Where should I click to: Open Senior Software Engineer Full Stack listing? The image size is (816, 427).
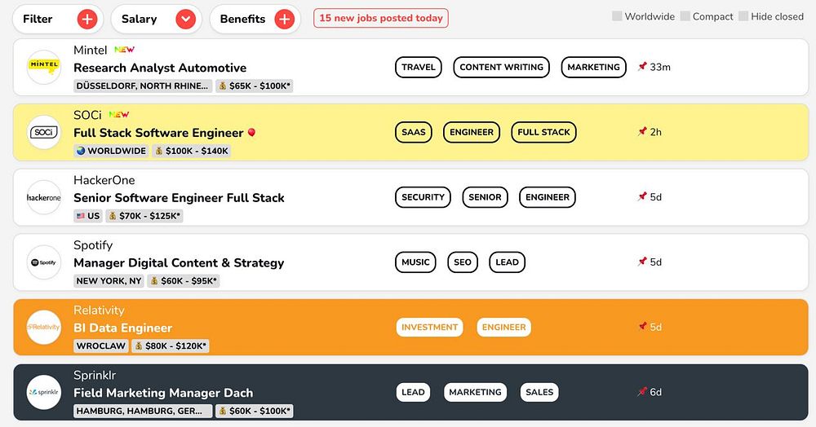(x=179, y=197)
